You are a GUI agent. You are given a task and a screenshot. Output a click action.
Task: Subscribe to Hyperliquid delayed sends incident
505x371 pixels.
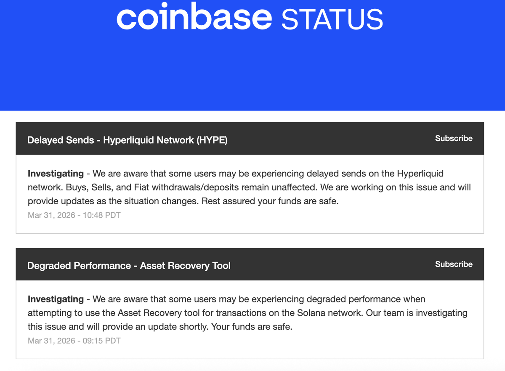point(454,139)
